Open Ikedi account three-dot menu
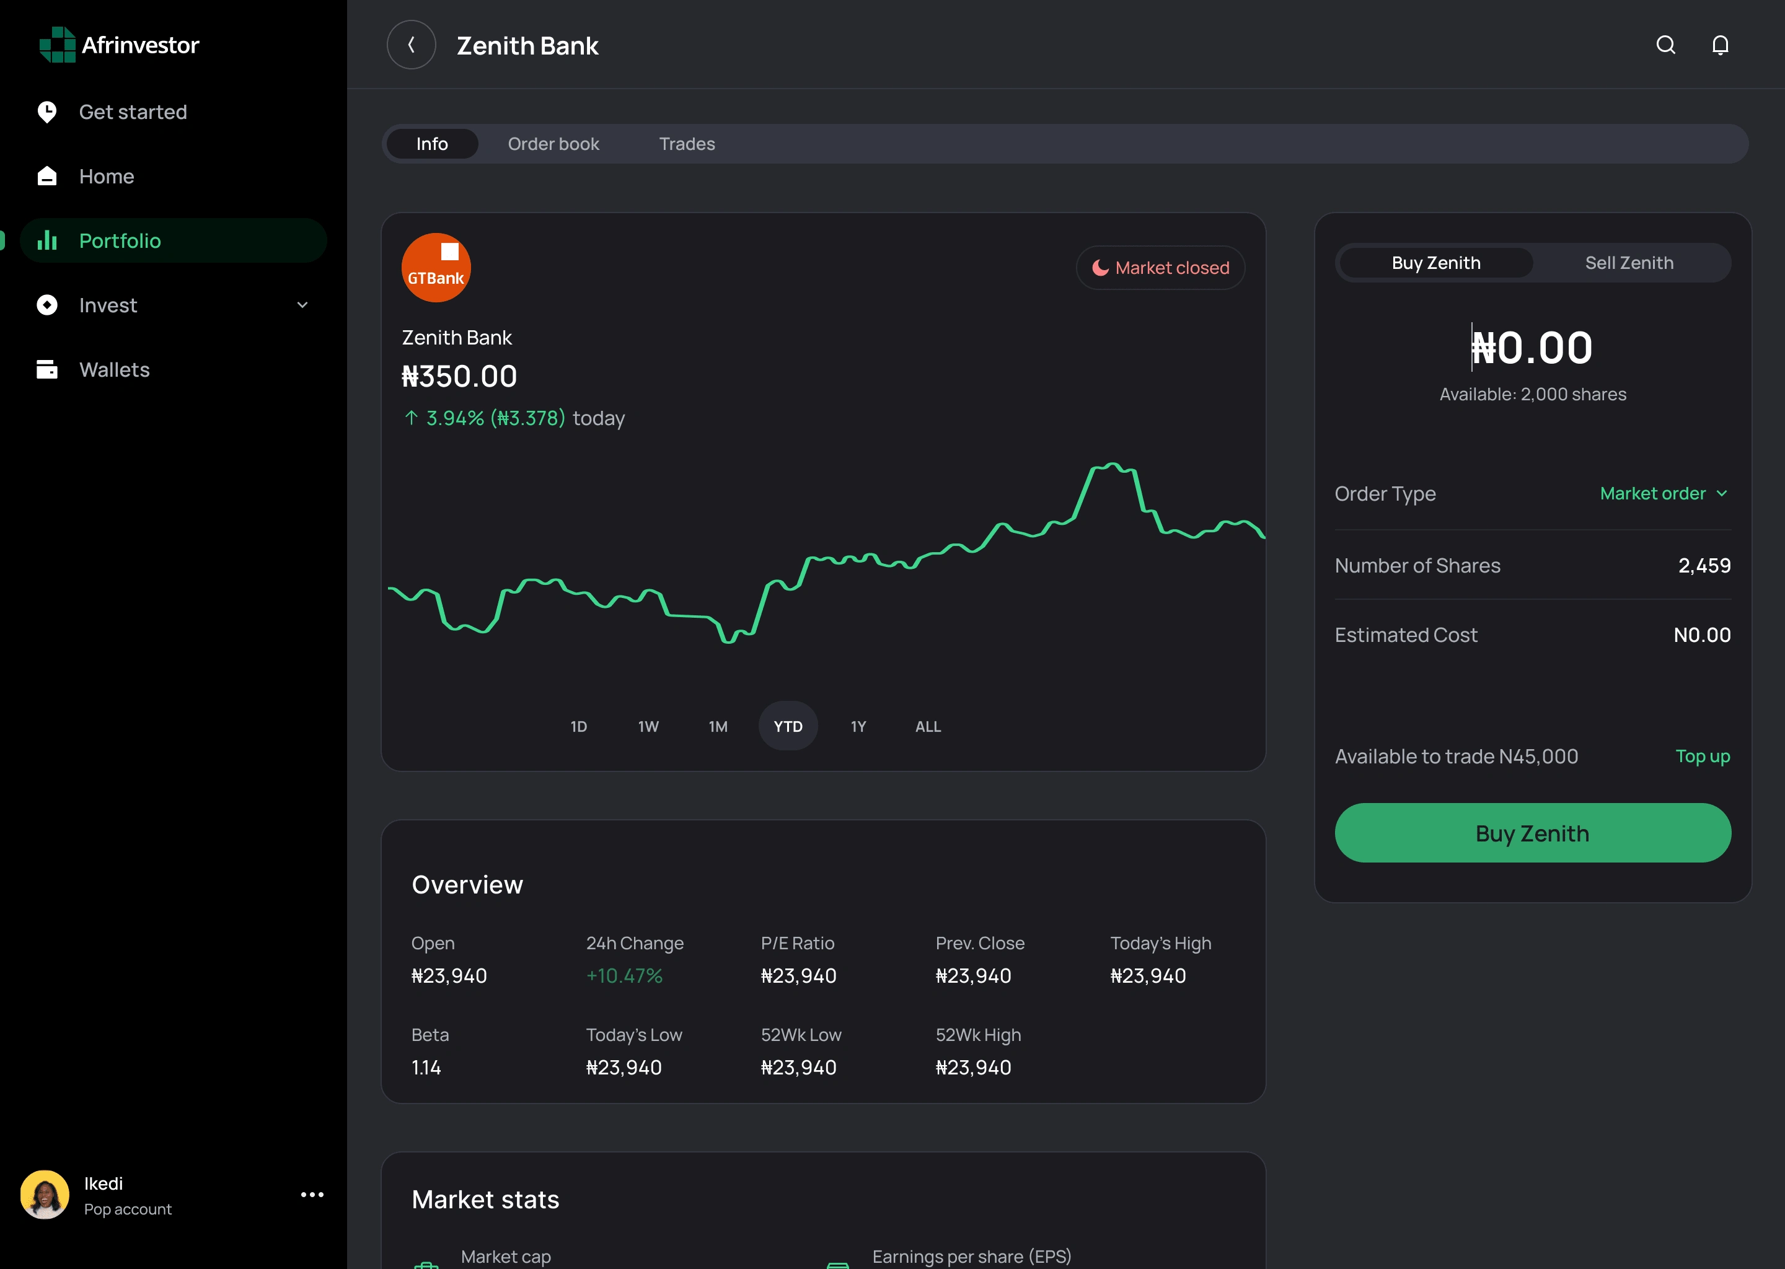Viewport: 1785px width, 1269px height. 312,1195
